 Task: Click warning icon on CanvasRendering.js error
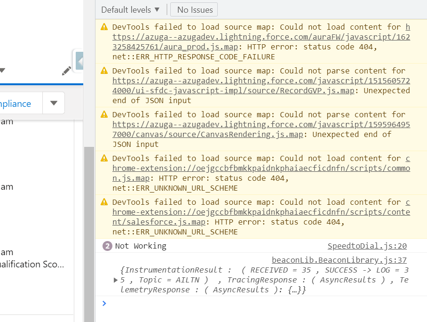point(104,114)
